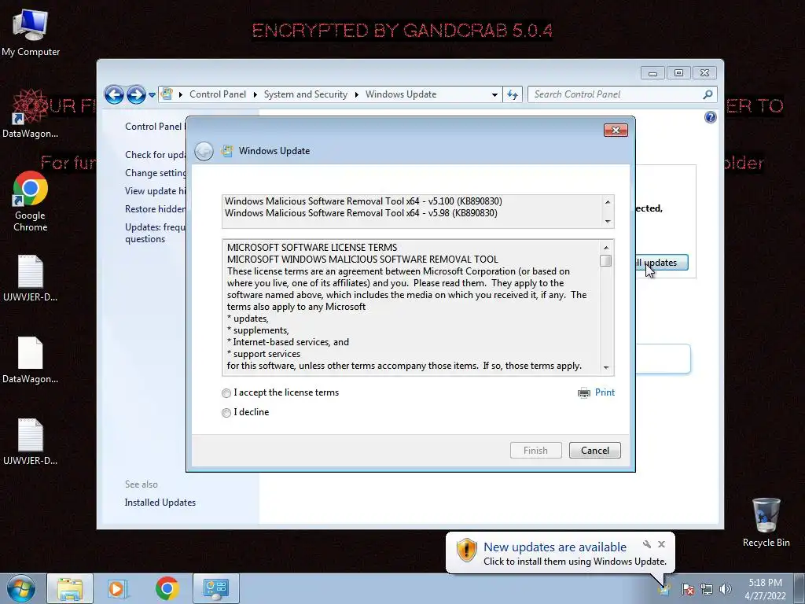Click the Install updates button
The width and height of the screenshot is (805, 604).
click(x=662, y=263)
